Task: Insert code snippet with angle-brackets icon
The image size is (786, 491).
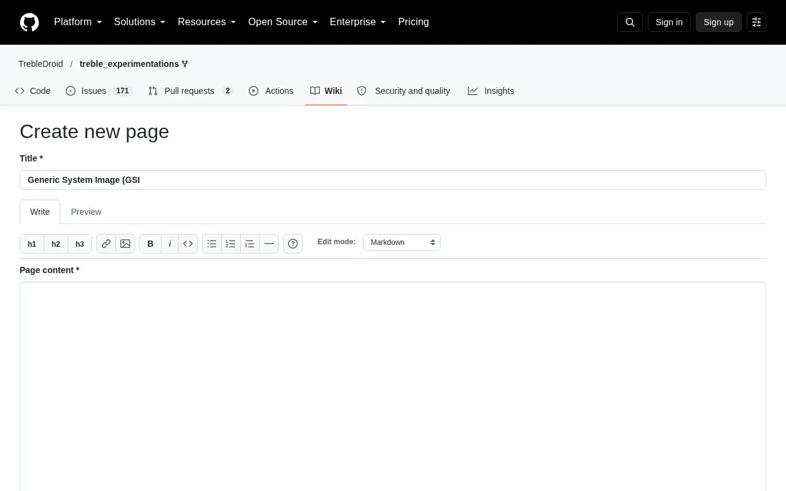Action: 188,244
